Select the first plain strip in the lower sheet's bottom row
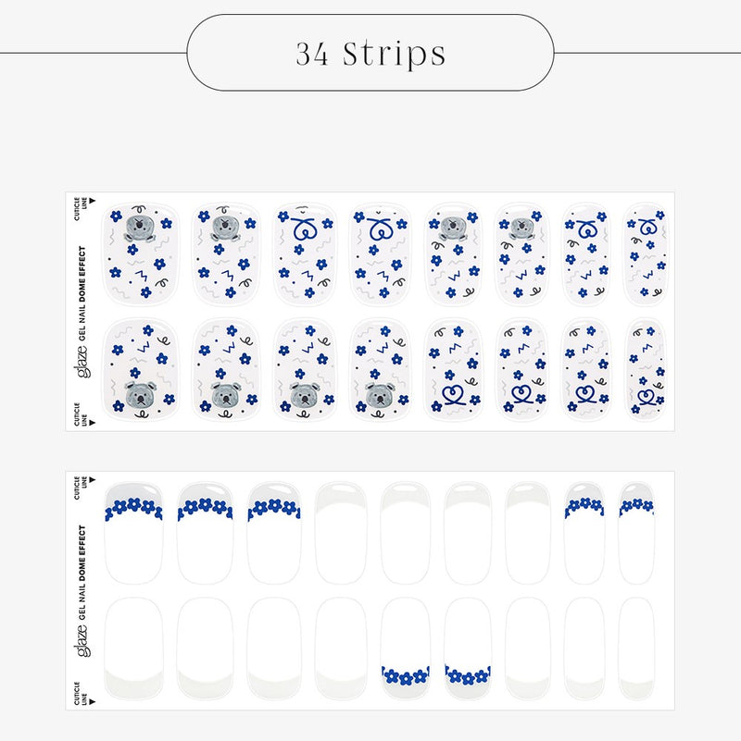 [133, 648]
